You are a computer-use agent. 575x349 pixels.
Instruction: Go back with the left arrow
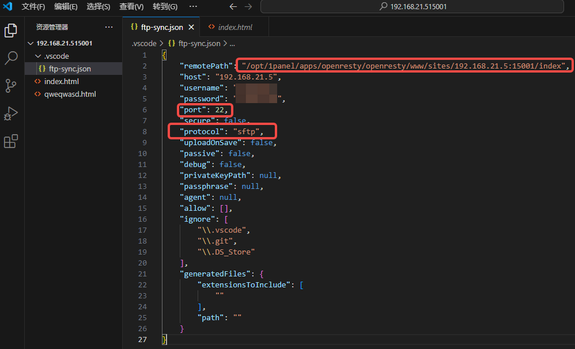click(x=233, y=7)
